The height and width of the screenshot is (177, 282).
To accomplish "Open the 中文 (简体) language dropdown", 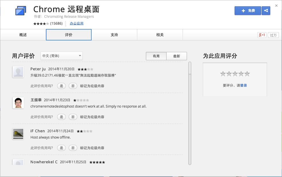I will tap(61, 56).
